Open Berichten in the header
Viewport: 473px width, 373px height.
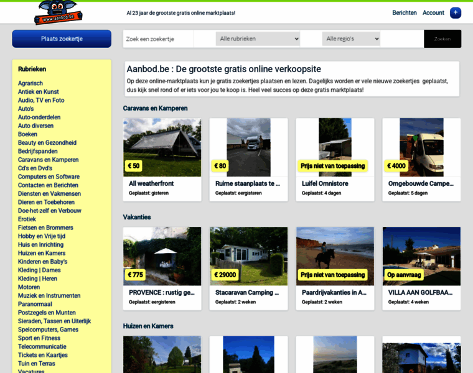coord(404,12)
